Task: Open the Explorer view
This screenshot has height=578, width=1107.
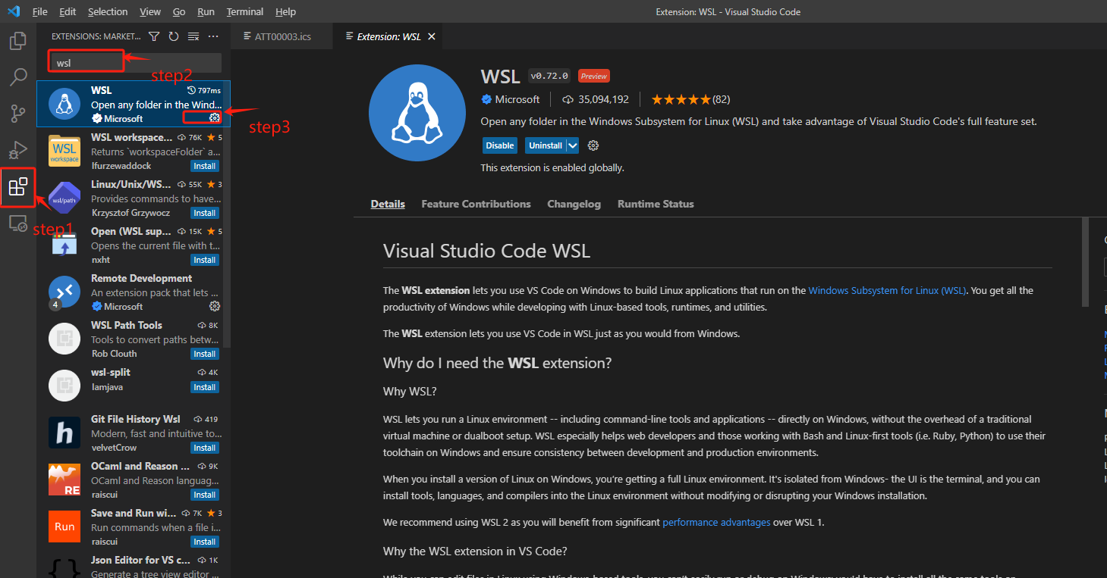Action: click(17, 42)
